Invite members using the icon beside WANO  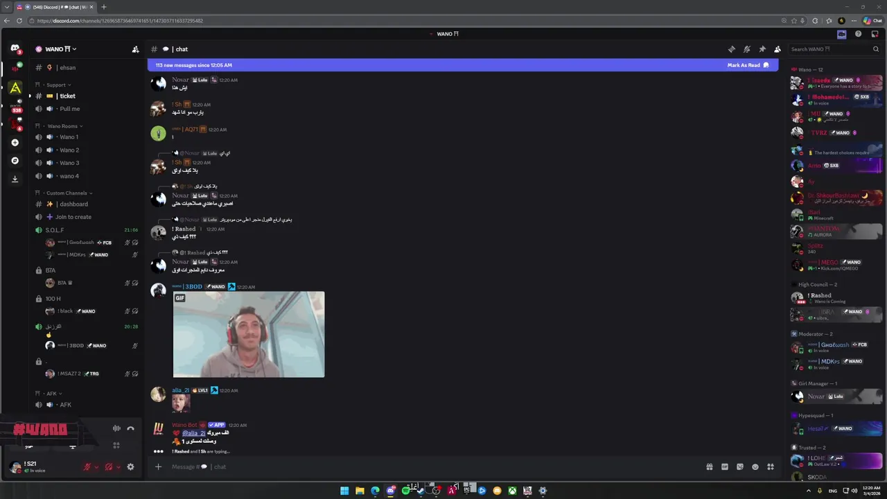[x=135, y=49]
